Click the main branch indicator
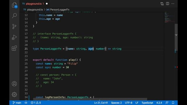This screenshot has width=187, height=105. 17,103
